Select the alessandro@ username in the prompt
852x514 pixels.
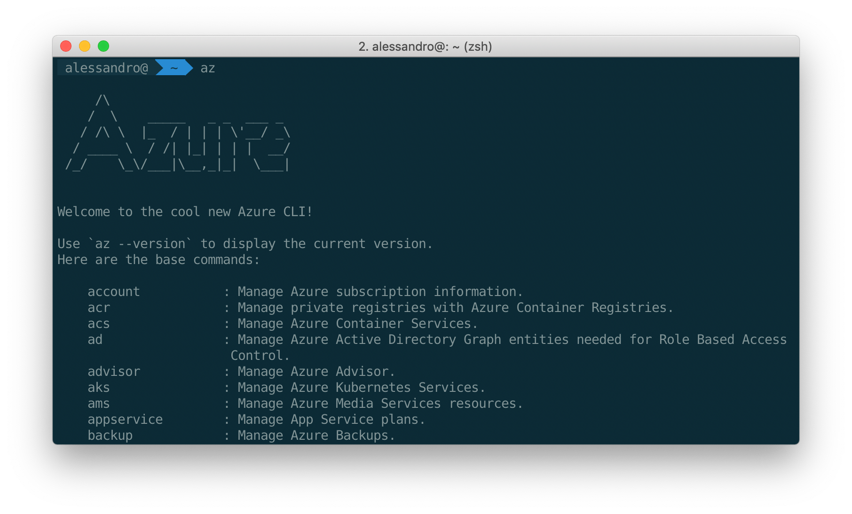tap(107, 68)
